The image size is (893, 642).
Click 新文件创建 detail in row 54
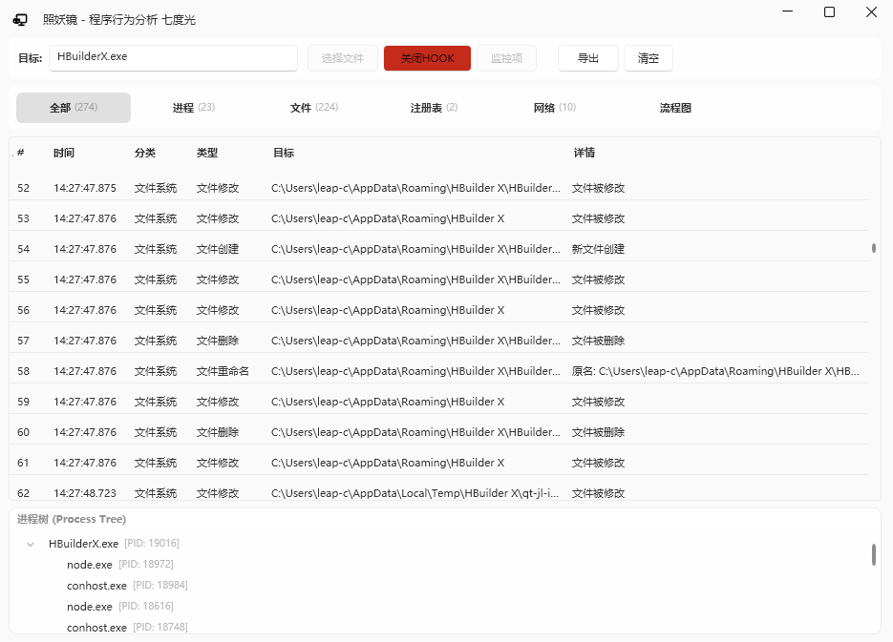(598, 249)
